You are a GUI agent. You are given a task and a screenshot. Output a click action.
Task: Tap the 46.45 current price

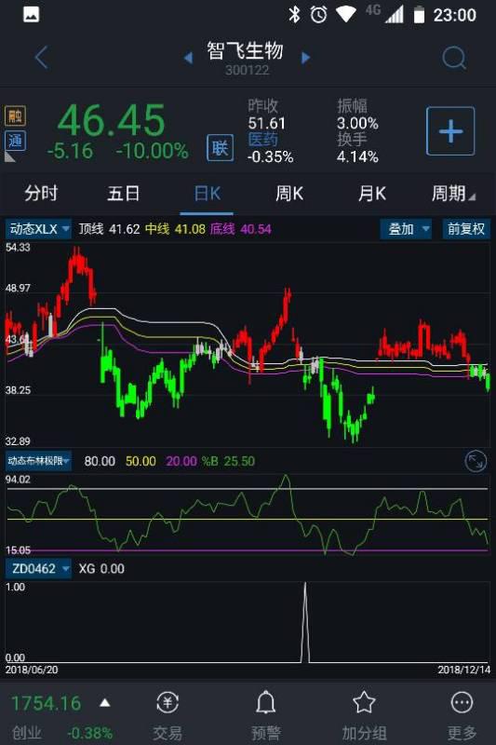point(111,121)
